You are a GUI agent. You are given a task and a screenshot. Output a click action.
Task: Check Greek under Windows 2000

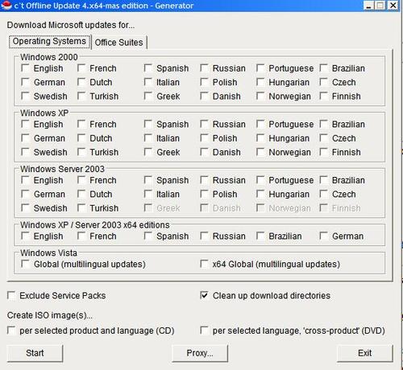coord(148,96)
